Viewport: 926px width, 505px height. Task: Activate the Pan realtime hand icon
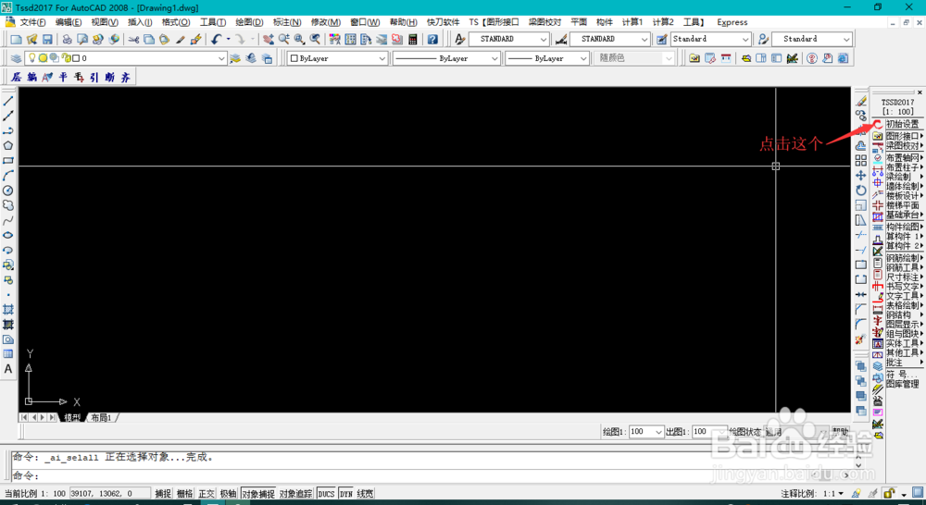click(269, 39)
